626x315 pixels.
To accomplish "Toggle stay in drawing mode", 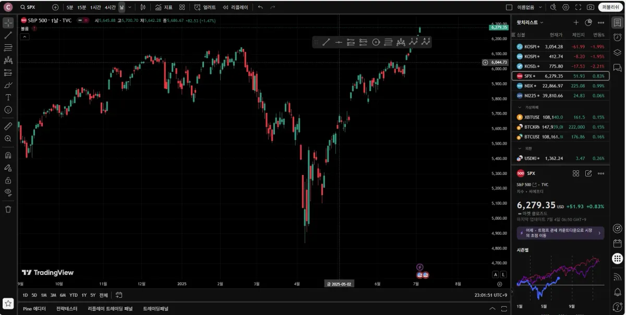I will [x=8, y=168].
